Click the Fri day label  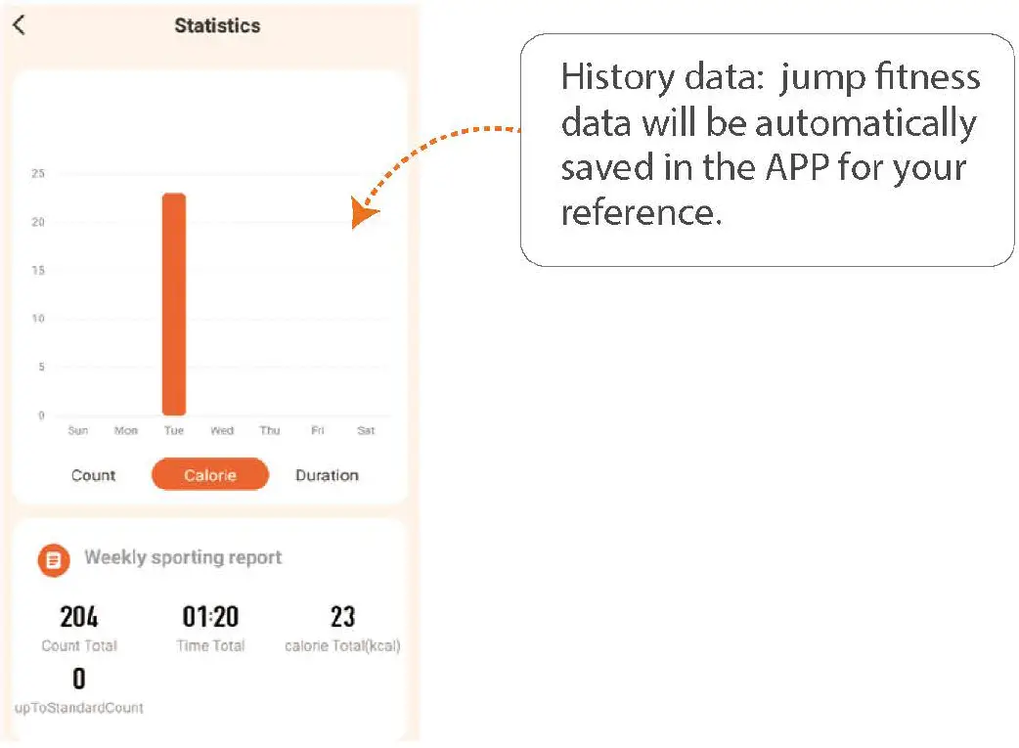318,431
